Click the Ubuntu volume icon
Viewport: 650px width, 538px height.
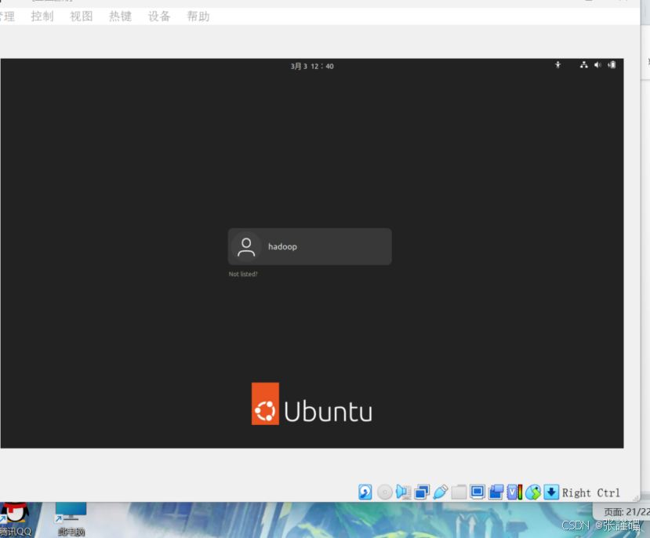597,64
